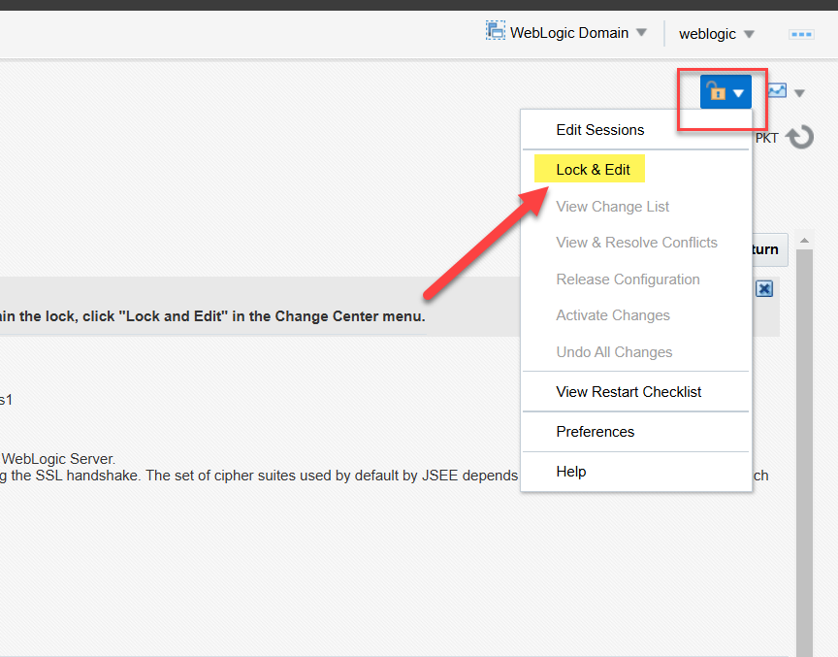Image resolution: width=838 pixels, height=657 pixels.
Task: Dismiss the message banner with the X icon
Action: click(764, 289)
